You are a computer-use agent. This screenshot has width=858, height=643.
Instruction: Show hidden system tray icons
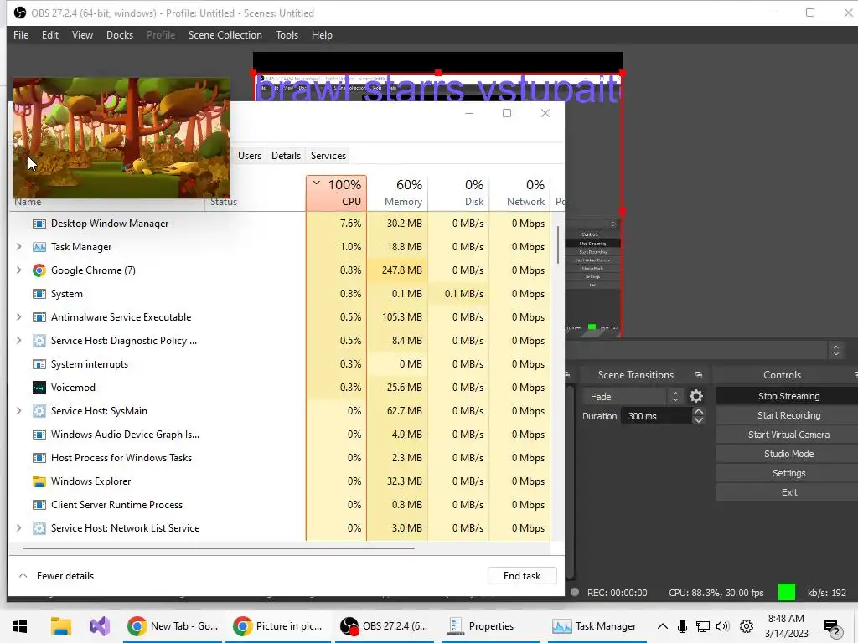coord(662,626)
